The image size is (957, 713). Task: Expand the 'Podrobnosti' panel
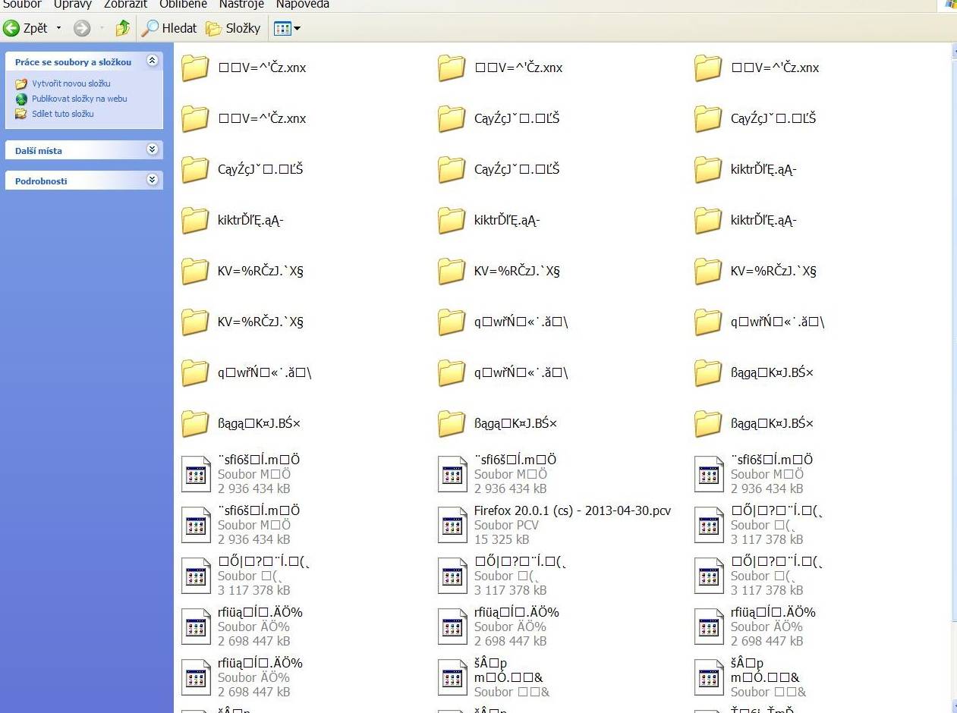coord(153,180)
